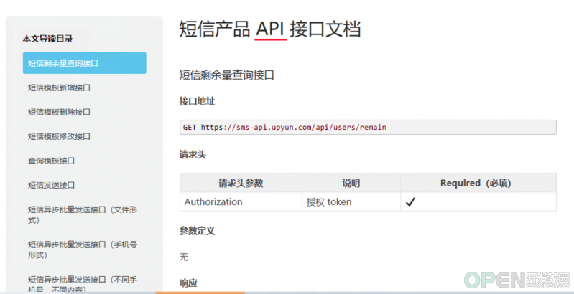Click the 说明 column header
This screenshot has height=294, width=574.
click(351, 183)
